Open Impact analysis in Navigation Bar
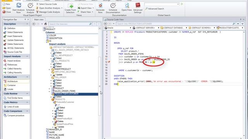 pyautogui.click(x=12, y=61)
